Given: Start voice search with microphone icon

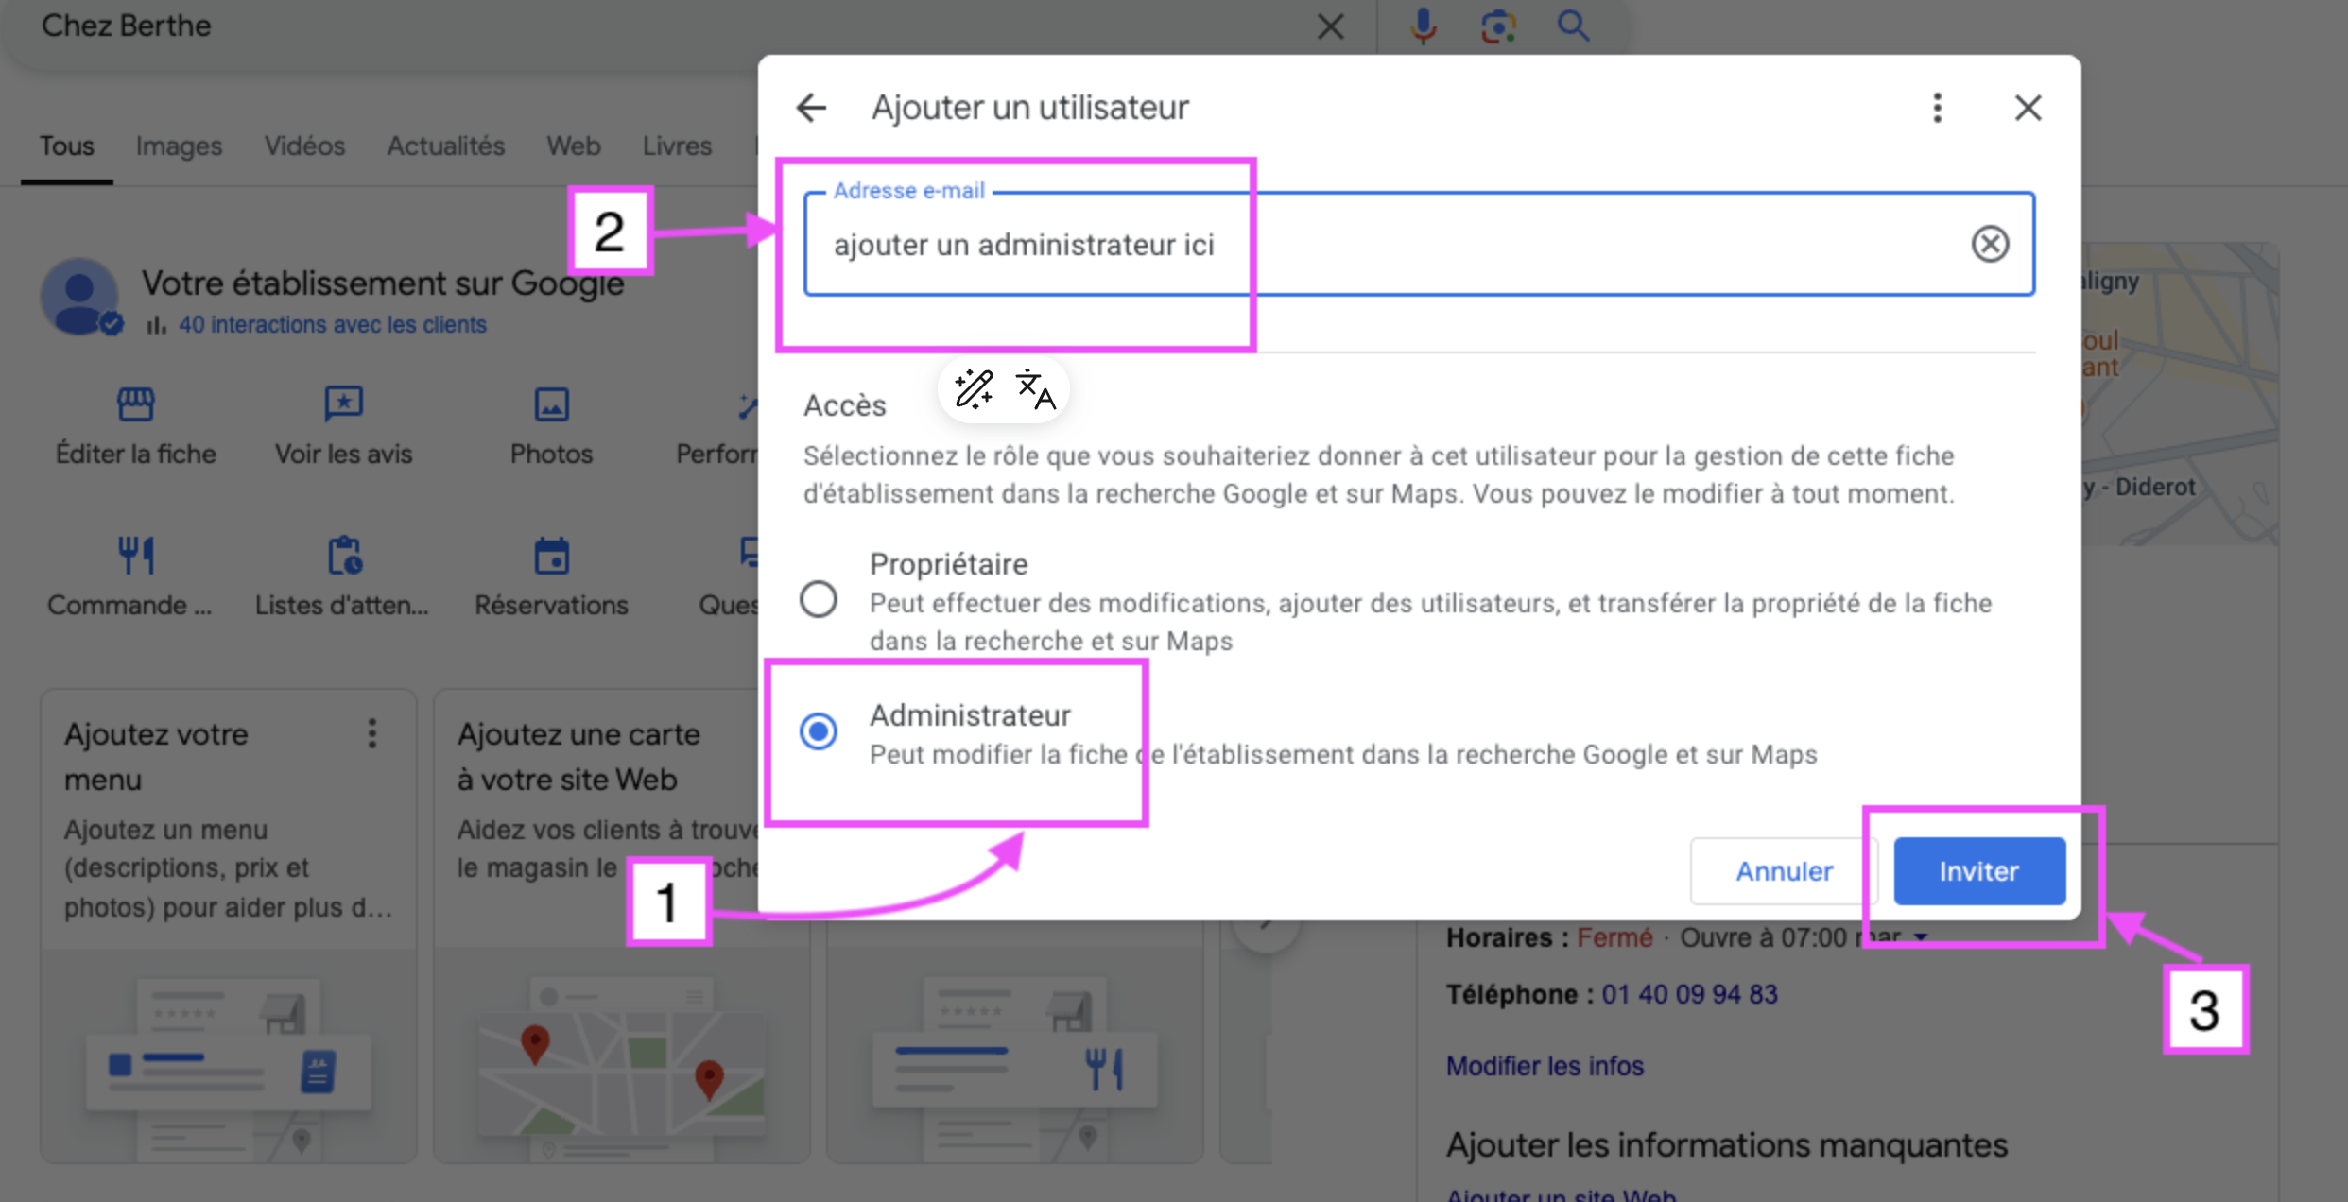Looking at the screenshot, I should click(1423, 26).
